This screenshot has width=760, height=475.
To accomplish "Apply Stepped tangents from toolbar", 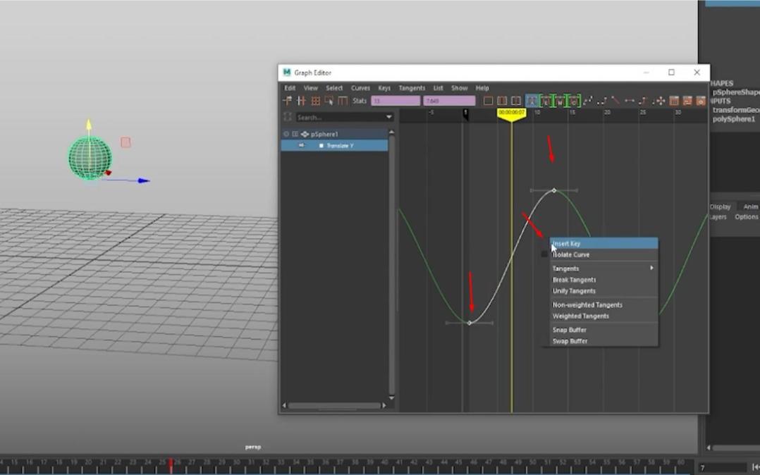I will click(643, 101).
